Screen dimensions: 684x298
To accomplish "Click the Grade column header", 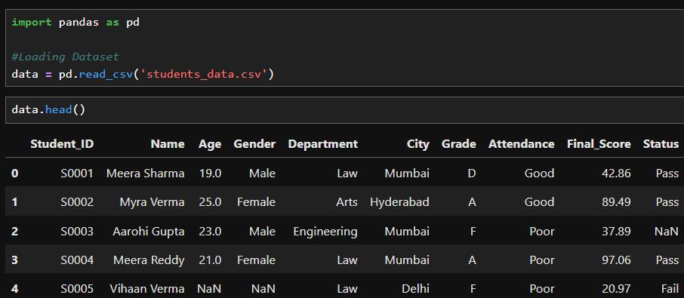I will (x=458, y=144).
